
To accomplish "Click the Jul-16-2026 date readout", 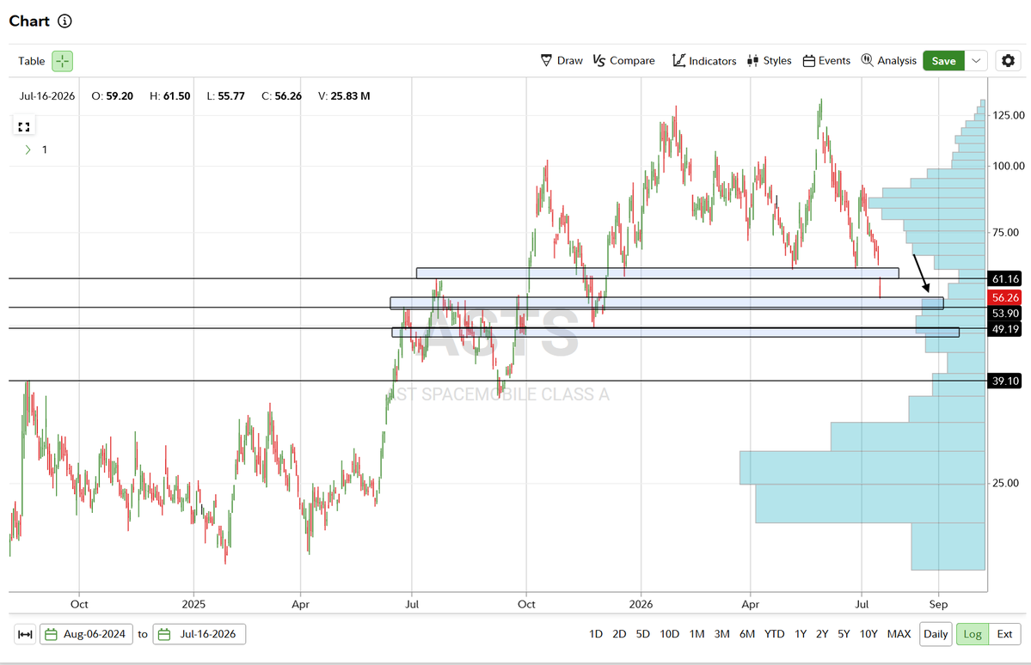I will (47, 96).
